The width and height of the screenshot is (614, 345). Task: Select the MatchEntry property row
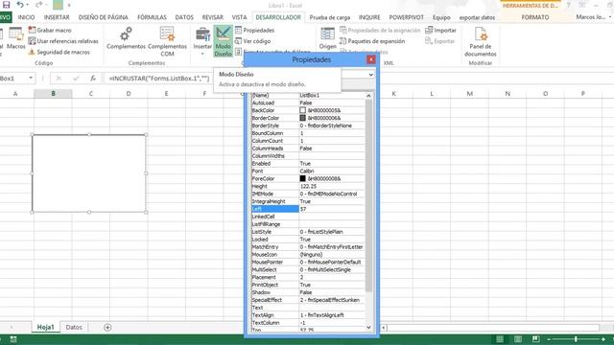coord(308,247)
